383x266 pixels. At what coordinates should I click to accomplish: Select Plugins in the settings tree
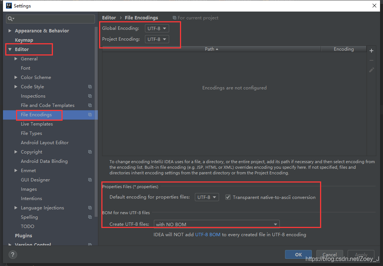coord(23,236)
